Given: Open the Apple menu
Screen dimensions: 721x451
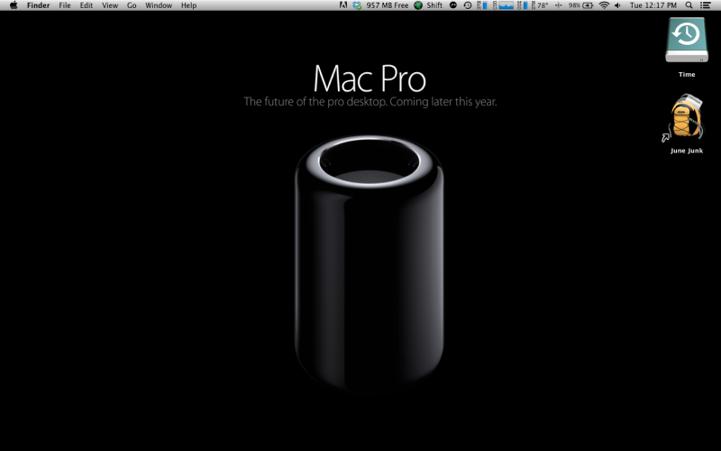Looking at the screenshot, I should click(14, 5).
